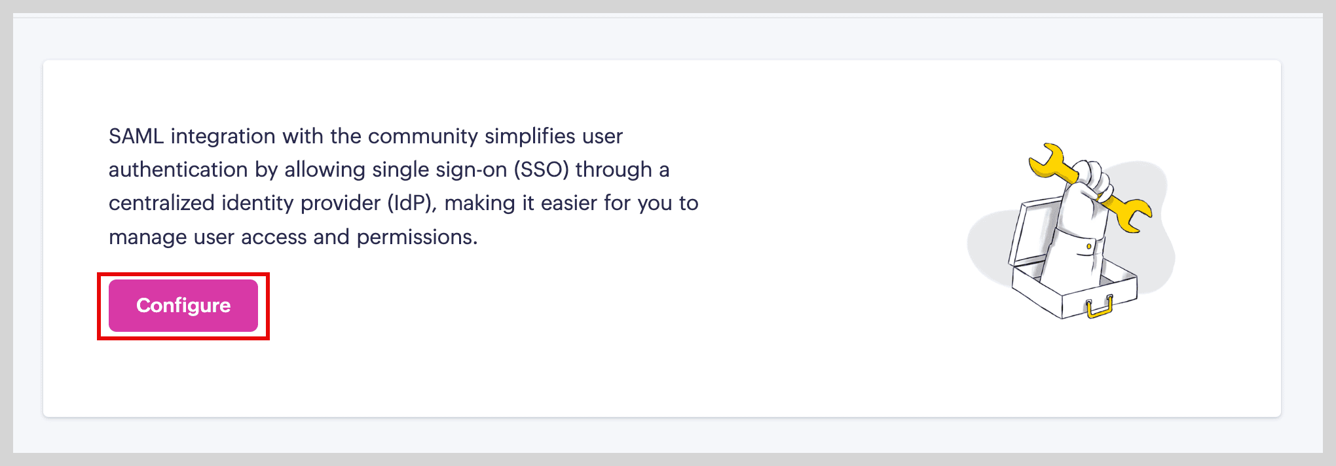The image size is (1336, 466).
Task: Click the "manage user access and permissions" line
Action: 293,237
